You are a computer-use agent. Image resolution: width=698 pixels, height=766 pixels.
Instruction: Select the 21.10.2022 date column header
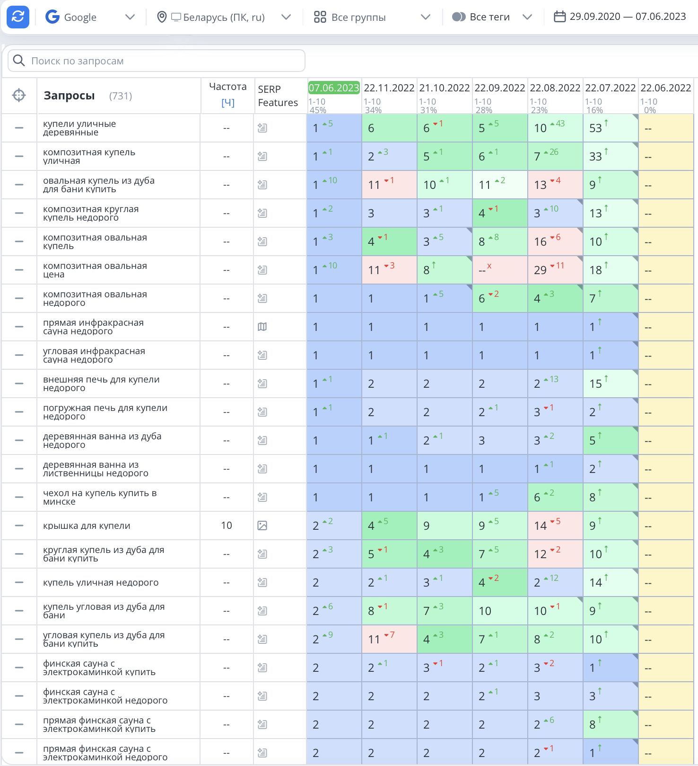(x=445, y=88)
